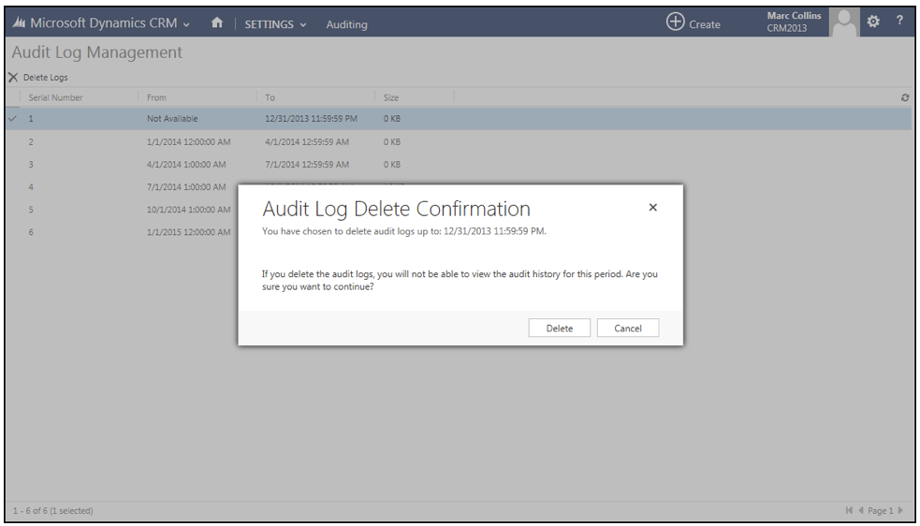Expand the SETTINGS dropdown chevron
Screen dimensions: 920x526
click(x=303, y=25)
